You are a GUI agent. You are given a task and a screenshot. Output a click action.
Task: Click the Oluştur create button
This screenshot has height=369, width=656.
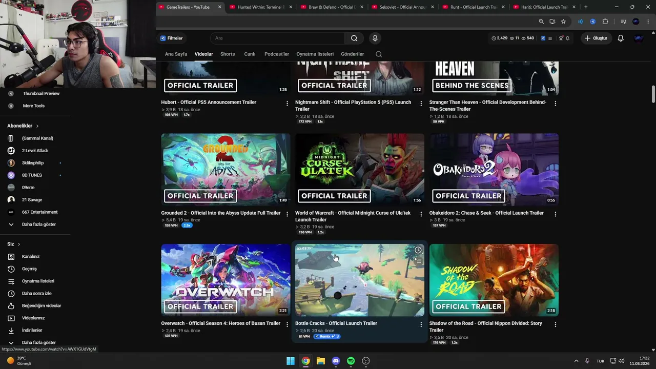(x=597, y=38)
